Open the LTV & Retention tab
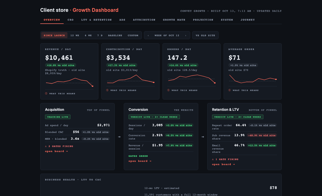This screenshot has height=196, width=322. pyautogui.click(x=97, y=20)
